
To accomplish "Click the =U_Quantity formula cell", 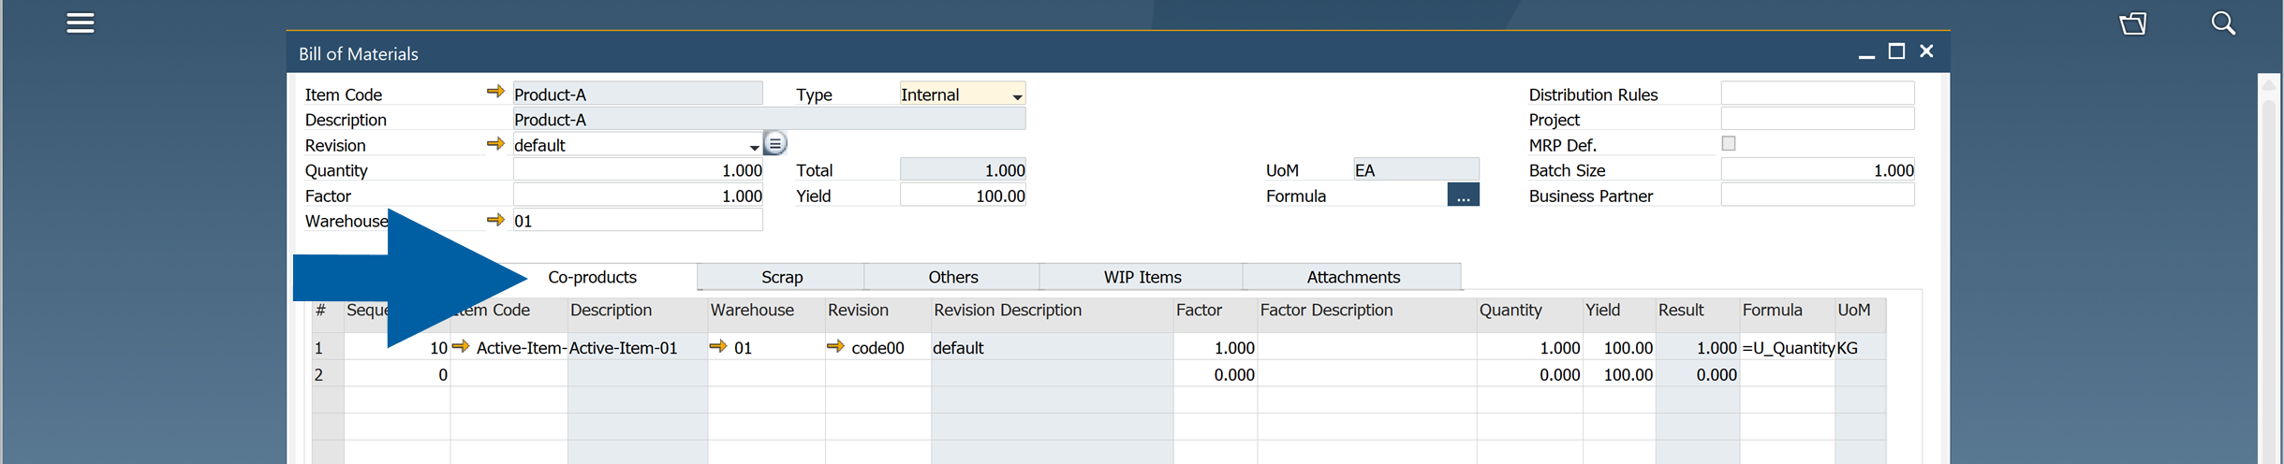I will click(x=1788, y=347).
